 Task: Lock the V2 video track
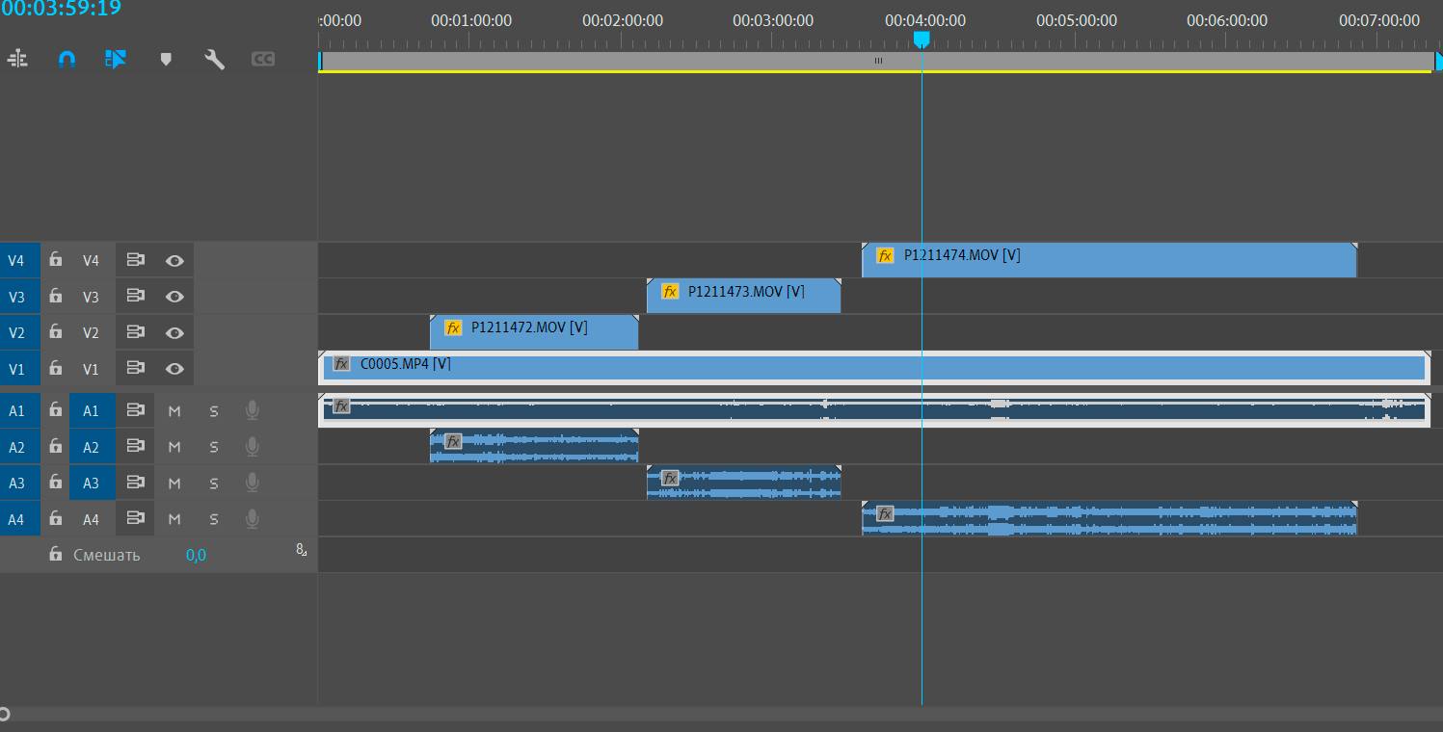(56, 332)
